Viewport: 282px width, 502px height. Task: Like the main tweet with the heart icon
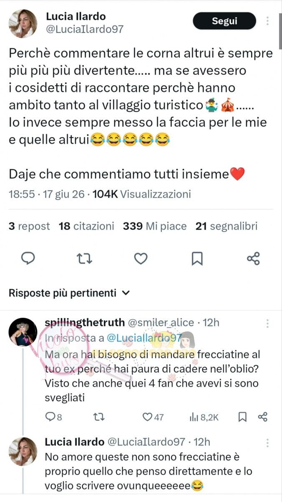141,259
